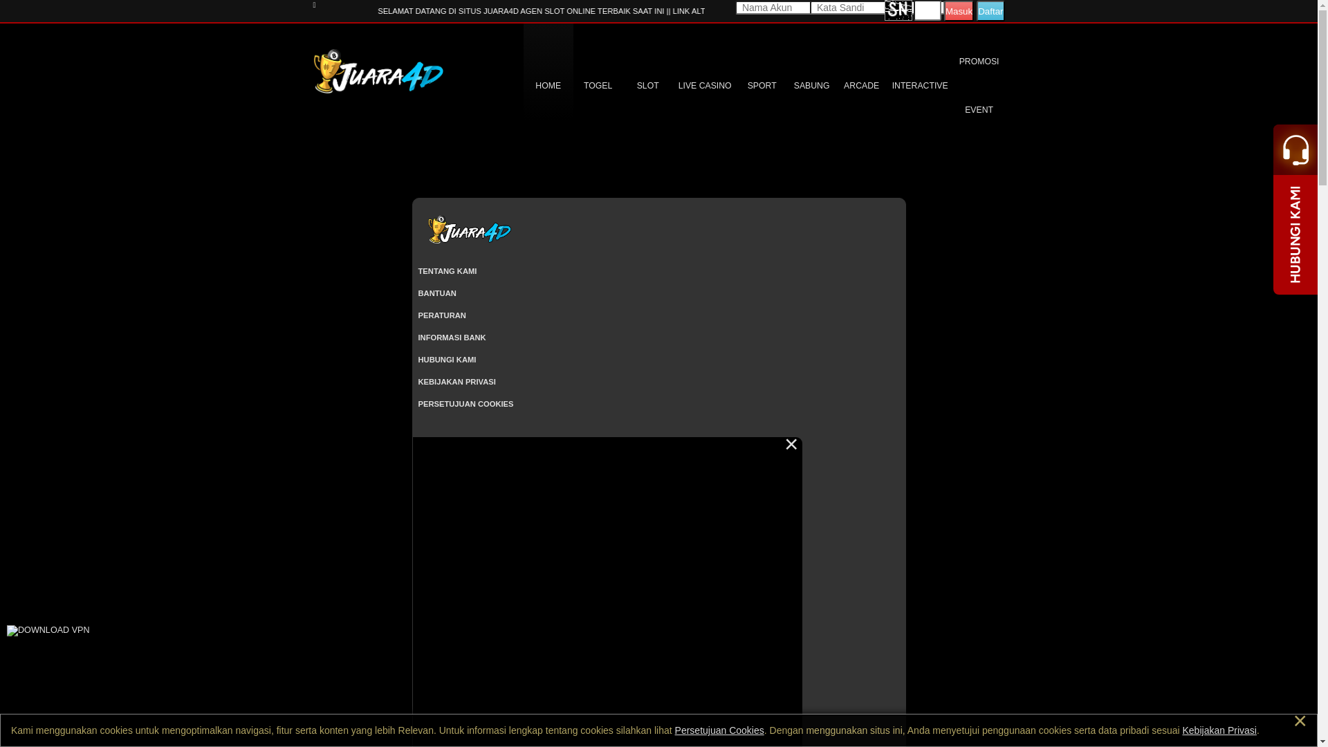Viewport: 1328px width, 747px height.
Task: Click HUBUNGI KAMI footer link
Action: tap(447, 360)
